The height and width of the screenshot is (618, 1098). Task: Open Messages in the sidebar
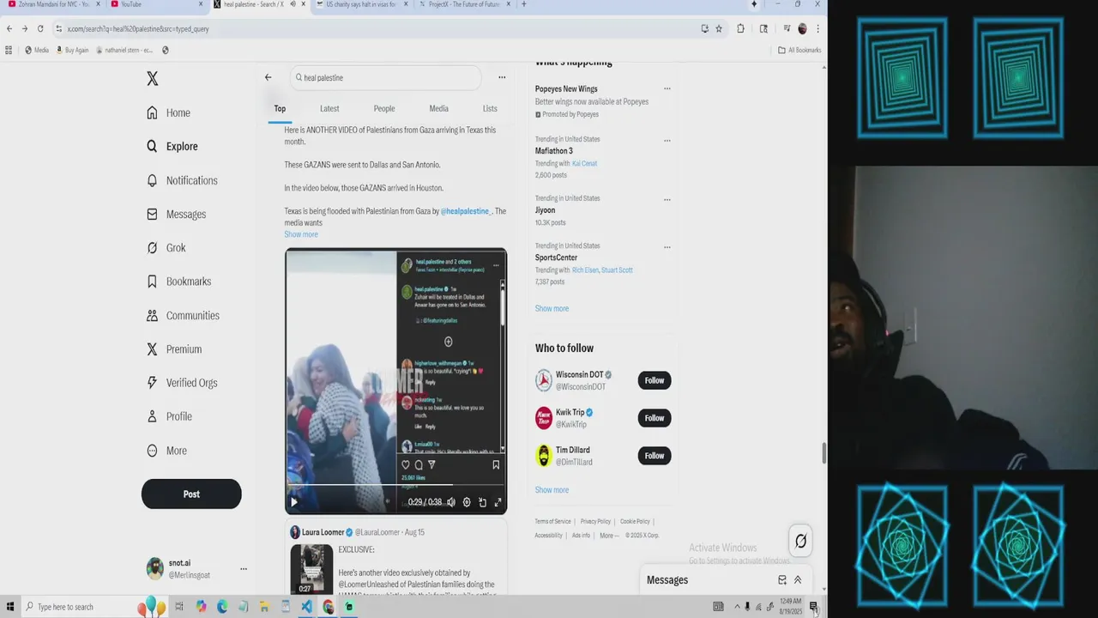pyautogui.click(x=176, y=215)
